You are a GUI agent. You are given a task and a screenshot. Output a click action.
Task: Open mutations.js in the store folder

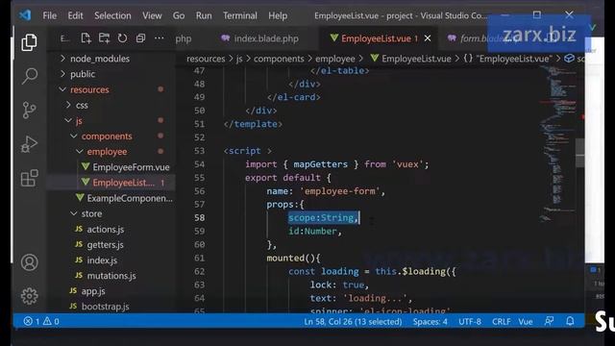111,276
